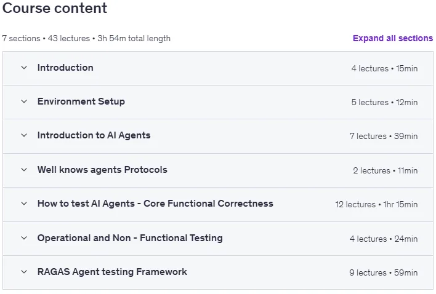Expand the Introduction section chevron
The image size is (436, 294).
(24, 68)
